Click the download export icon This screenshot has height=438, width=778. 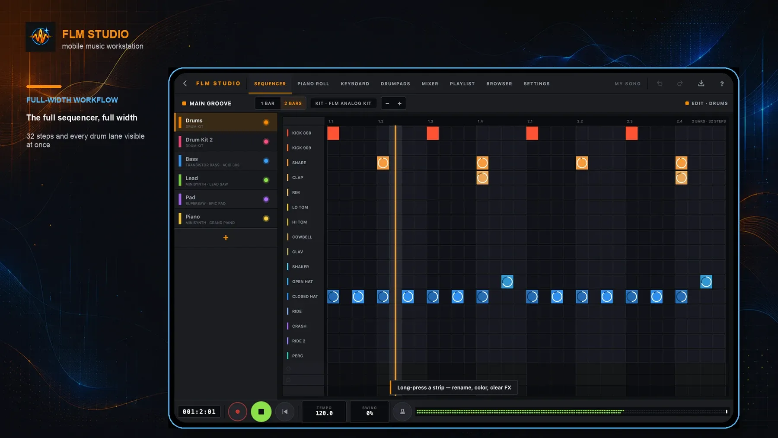tap(701, 83)
